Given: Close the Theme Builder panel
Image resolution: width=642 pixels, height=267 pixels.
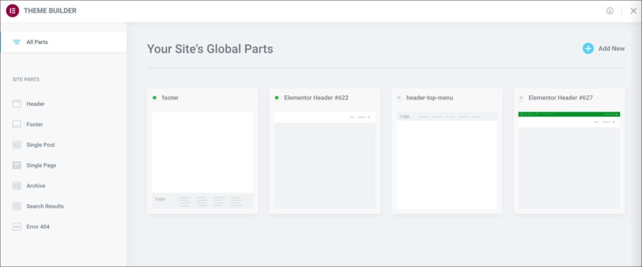Looking at the screenshot, I should click(x=633, y=11).
